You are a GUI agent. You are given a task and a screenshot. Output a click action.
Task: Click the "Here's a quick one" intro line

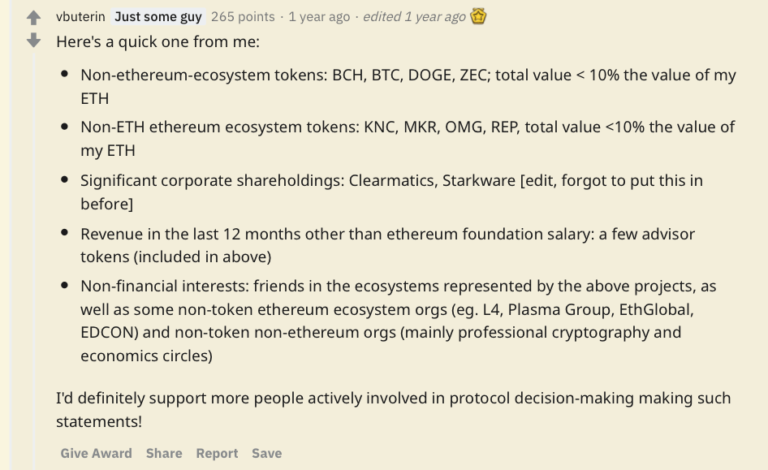[x=157, y=41]
